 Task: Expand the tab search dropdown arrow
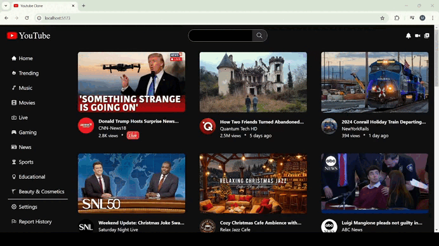[x=6, y=6]
